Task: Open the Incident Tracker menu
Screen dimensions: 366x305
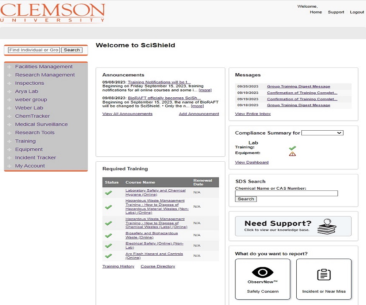Action: click(36, 157)
